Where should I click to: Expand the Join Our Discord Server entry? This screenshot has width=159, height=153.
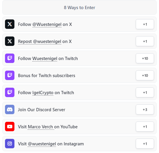click(x=79, y=109)
